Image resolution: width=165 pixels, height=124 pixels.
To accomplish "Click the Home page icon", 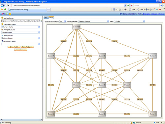I will (x=114, y=10).
